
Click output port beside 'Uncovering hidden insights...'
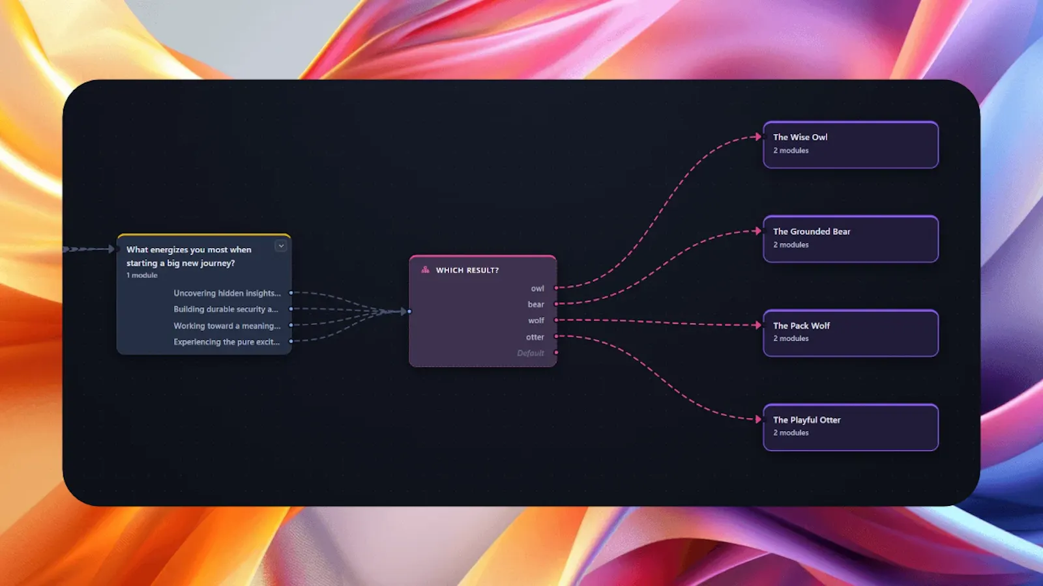tap(291, 293)
